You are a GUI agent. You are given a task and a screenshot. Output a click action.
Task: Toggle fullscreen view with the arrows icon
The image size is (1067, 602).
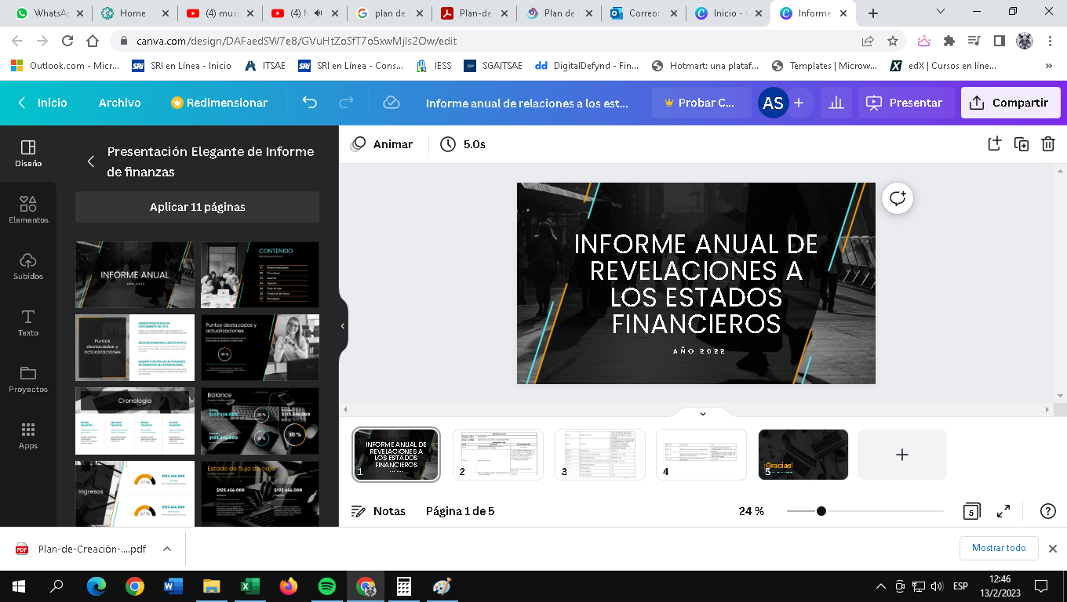coord(1003,511)
